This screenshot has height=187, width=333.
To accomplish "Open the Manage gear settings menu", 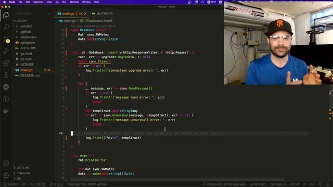I will click(x=6, y=175).
